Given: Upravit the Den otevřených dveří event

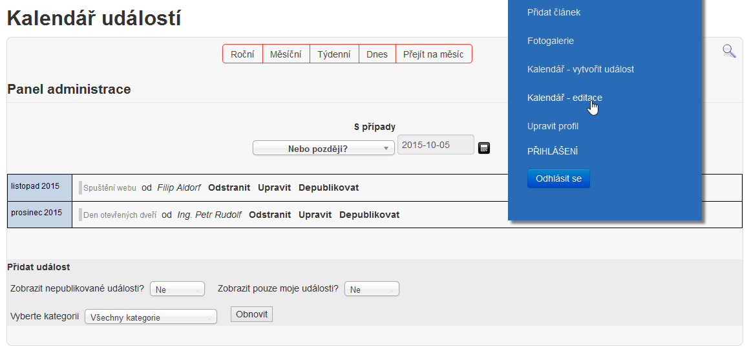Looking at the screenshot, I should (315, 215).
